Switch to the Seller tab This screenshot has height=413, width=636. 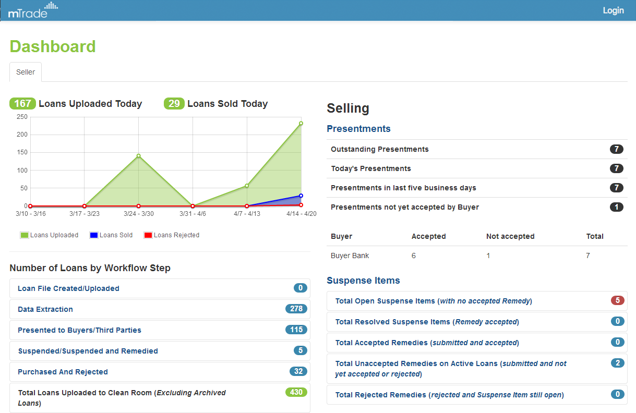click(x=26, y=72)
